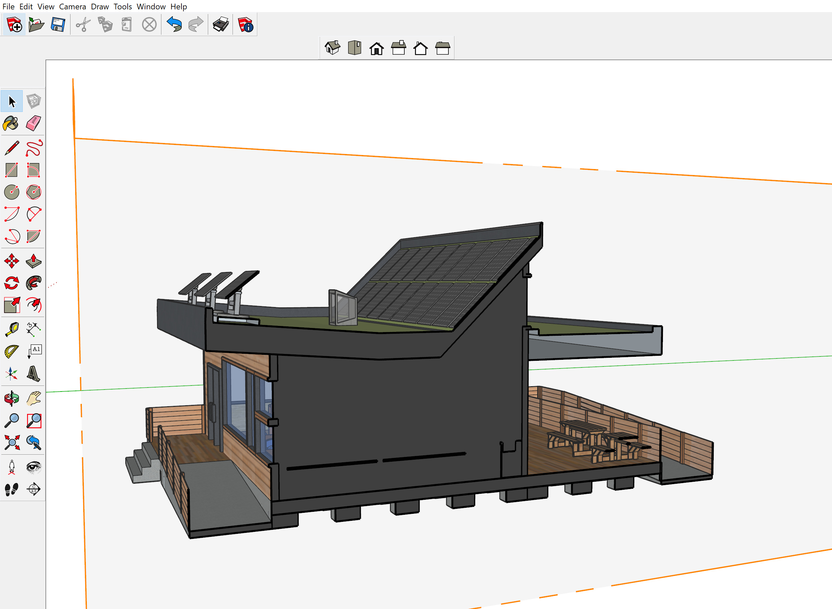Pick the Line pencil tool

(11, 148)
